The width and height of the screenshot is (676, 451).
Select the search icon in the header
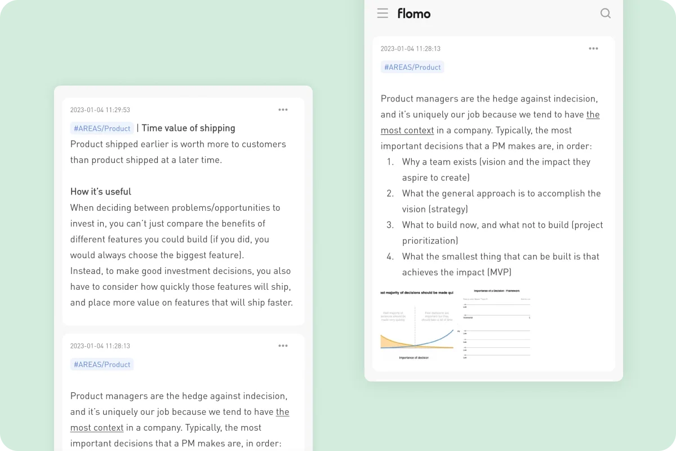pyautogui.click(x=606, y=13)
